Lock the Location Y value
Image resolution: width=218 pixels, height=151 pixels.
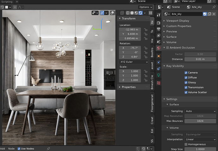[146, 34]
